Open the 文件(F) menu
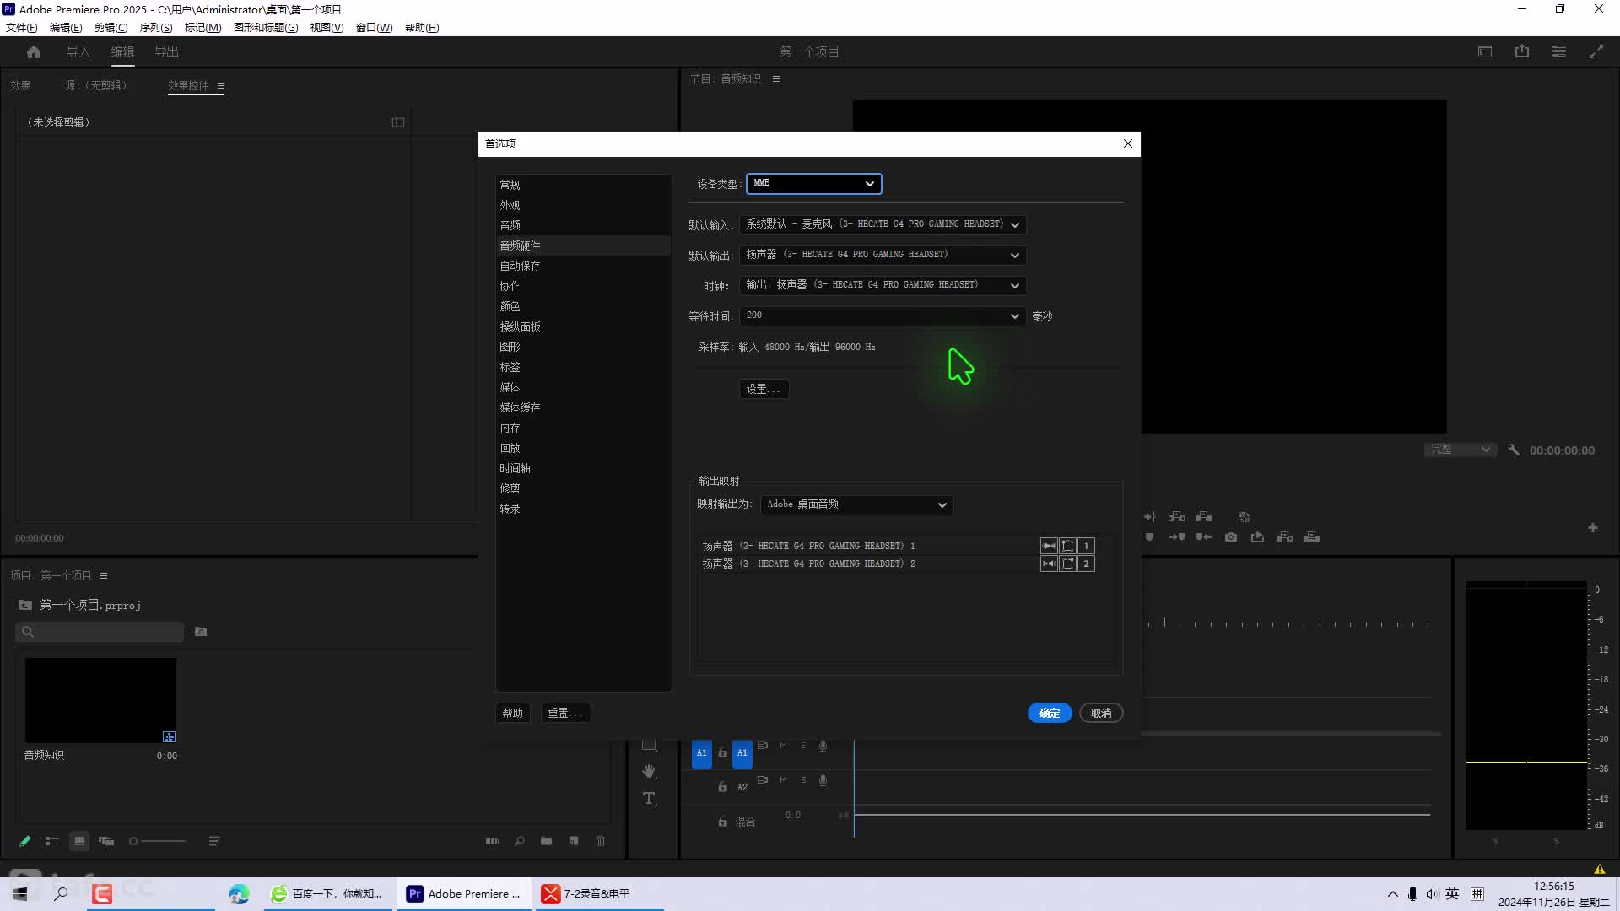The image size is (1620, 911). pos(22,27)
